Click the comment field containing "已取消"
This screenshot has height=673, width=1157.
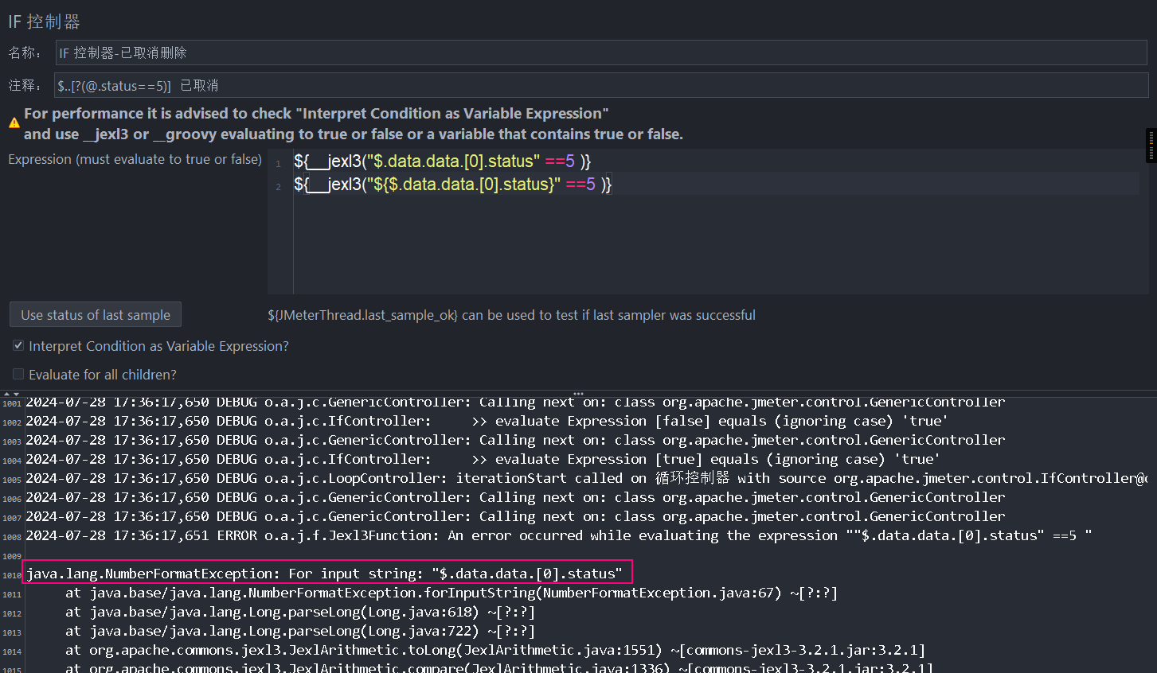click(x=601, y=85)
